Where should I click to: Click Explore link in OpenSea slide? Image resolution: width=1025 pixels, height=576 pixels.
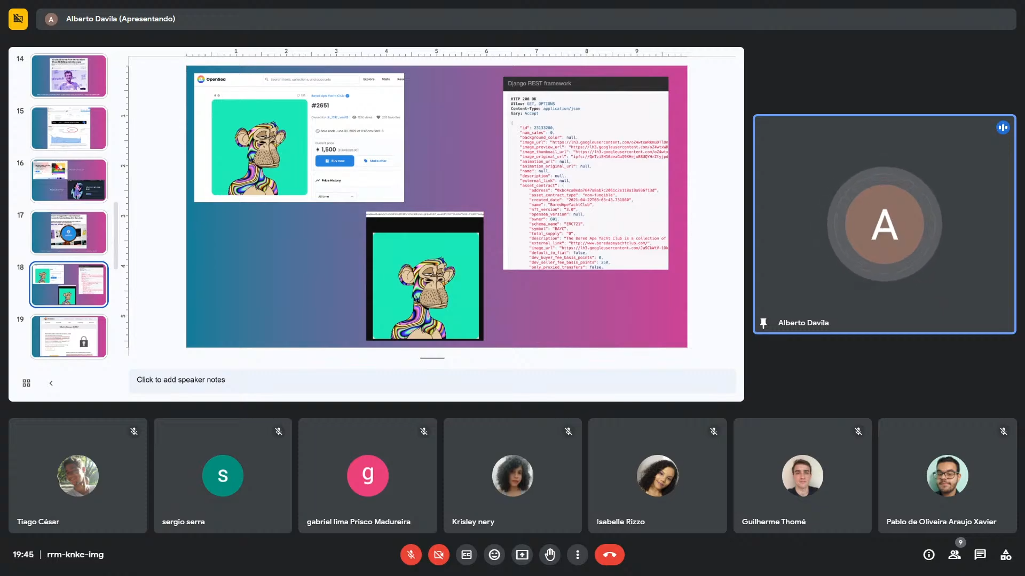click(369, 79)
